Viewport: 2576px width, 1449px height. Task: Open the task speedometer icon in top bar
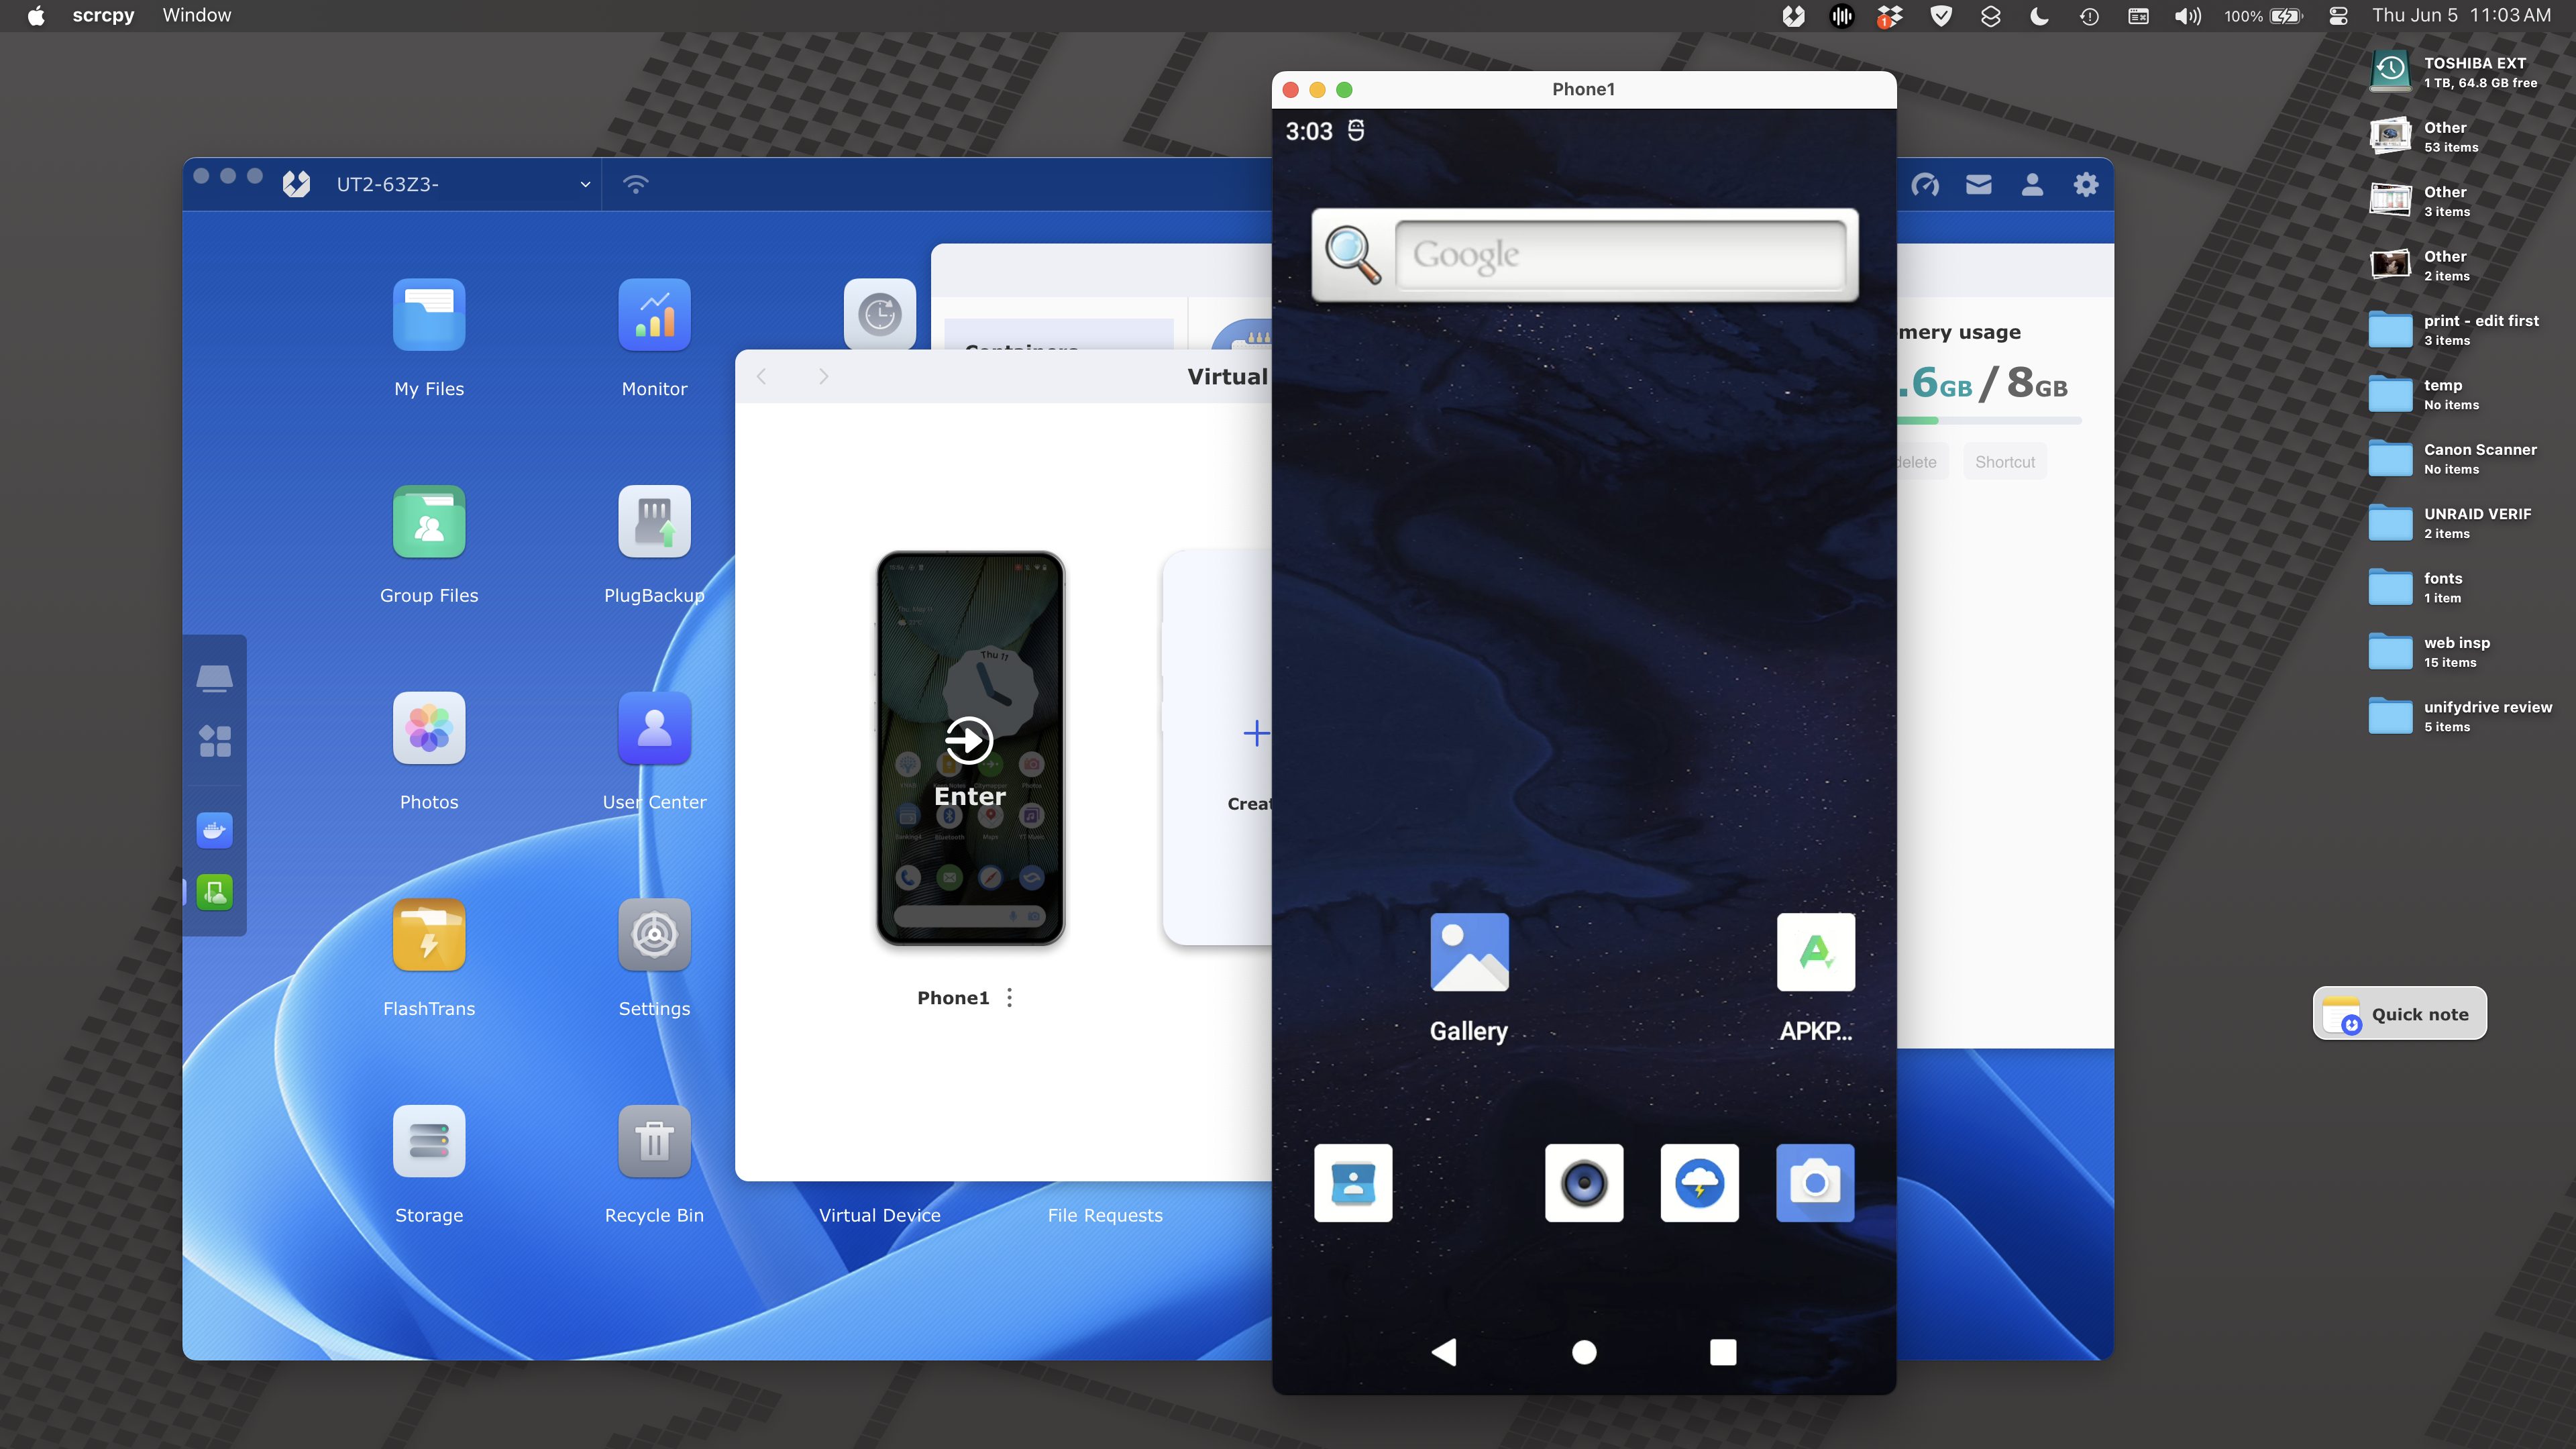coord(1925,184)
